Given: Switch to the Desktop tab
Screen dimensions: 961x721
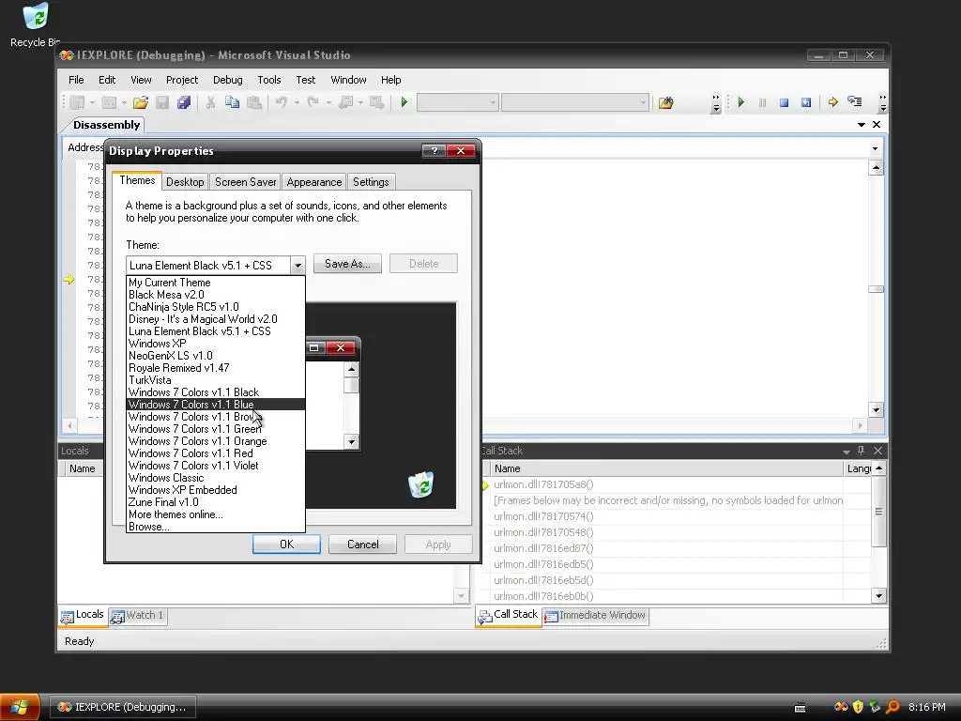Looking at the screenshot, I should (x=185, y=182).
